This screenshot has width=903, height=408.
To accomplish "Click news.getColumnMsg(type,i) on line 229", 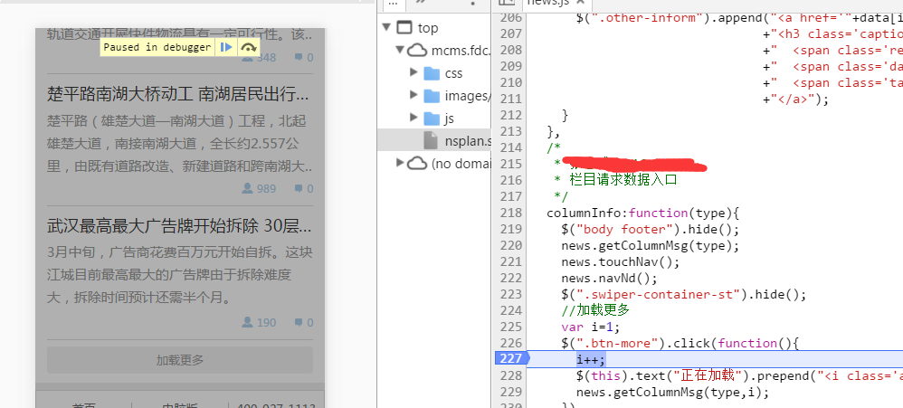I will click(x=672, y=393).
